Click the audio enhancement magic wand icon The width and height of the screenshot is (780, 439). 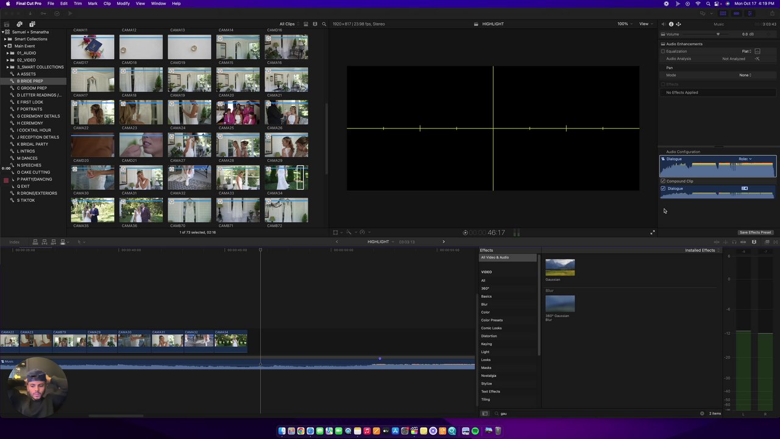(x=757, y=59)
